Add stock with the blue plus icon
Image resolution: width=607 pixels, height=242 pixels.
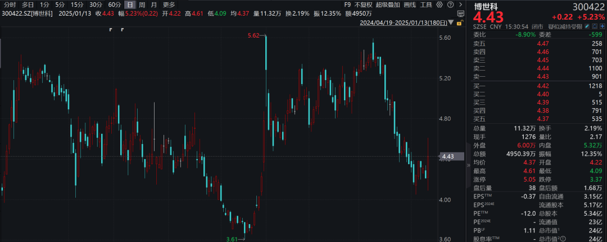(603, 27)
